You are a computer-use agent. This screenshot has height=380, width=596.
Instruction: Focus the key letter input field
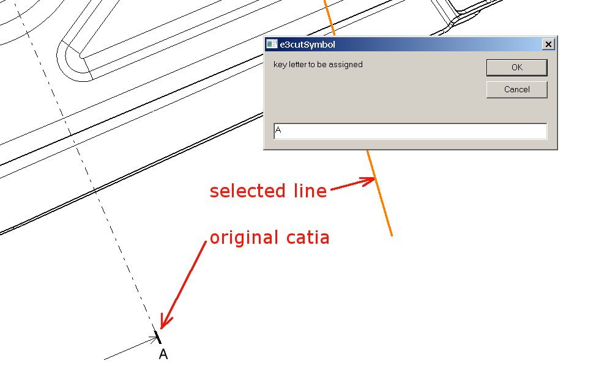(x=410, y=131)
